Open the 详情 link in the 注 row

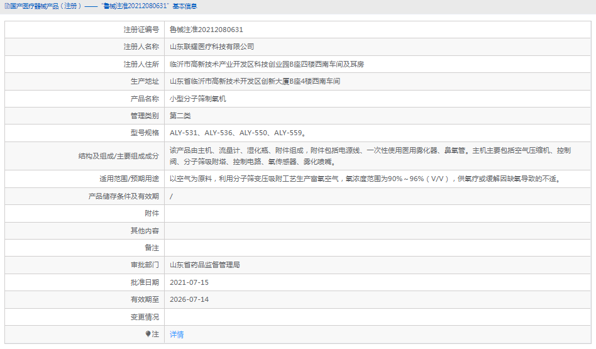[x=177, y=335]
